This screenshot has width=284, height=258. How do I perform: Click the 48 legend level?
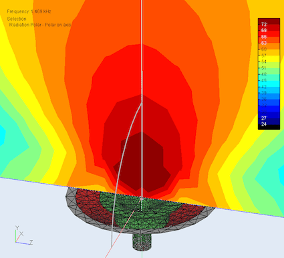pos(264,74)
